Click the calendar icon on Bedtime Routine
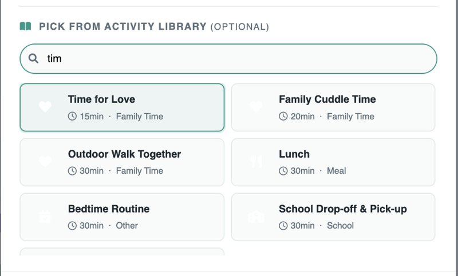 [x=45, y=217]
